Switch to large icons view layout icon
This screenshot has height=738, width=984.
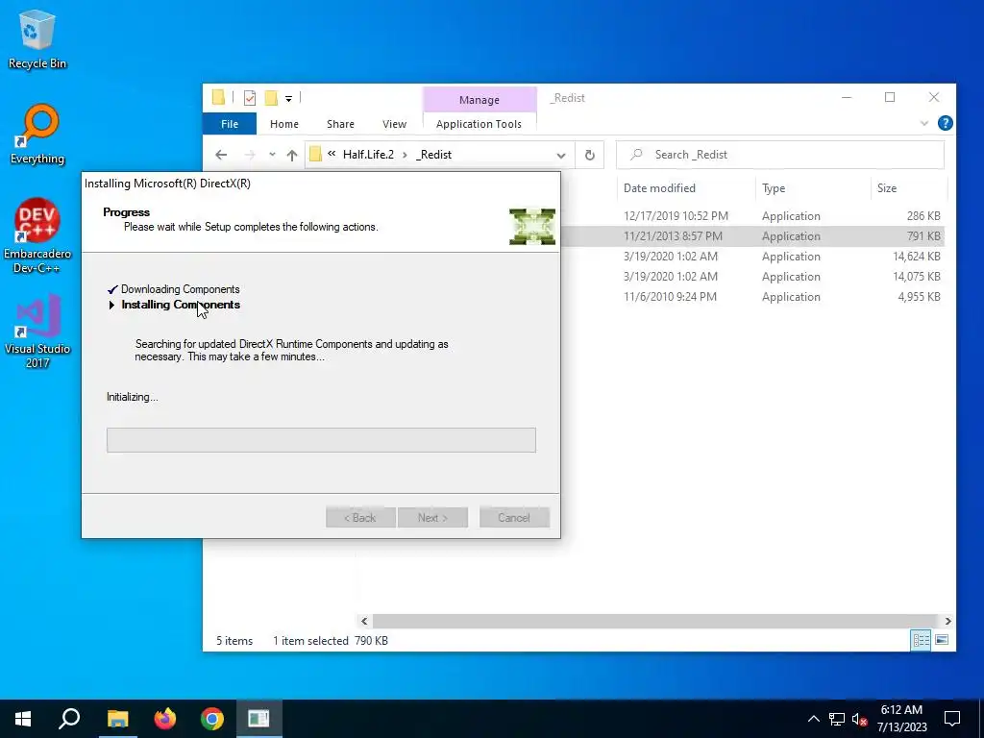942,640
